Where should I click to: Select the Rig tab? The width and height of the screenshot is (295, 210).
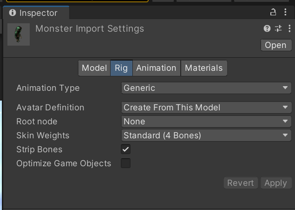(x=121, y=68)
